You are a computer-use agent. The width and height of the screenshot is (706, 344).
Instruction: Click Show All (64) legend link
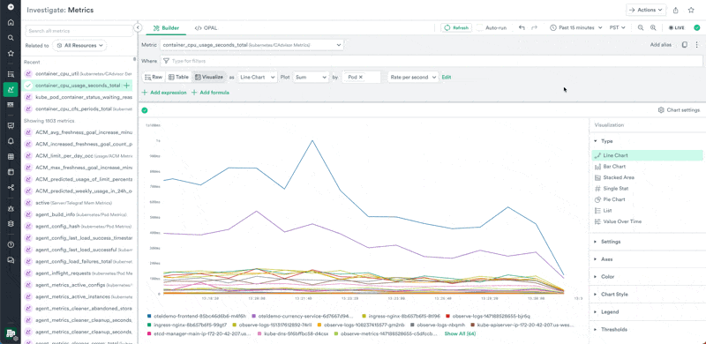tap(460, 333)
